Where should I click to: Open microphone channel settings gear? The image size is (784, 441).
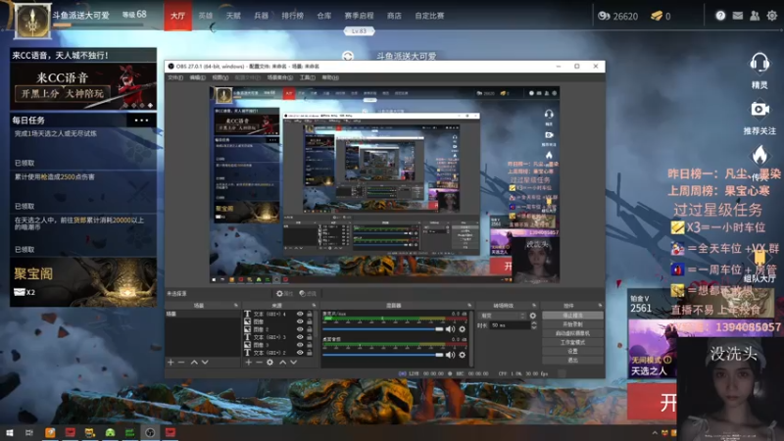462,329
